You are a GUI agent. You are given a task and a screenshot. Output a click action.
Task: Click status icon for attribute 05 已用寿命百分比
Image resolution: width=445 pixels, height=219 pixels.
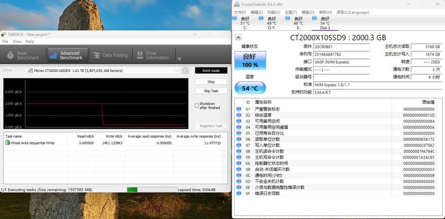click(x=239, y=133)
